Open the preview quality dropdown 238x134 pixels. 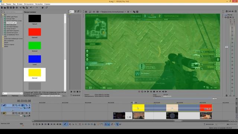pos(113,12)
